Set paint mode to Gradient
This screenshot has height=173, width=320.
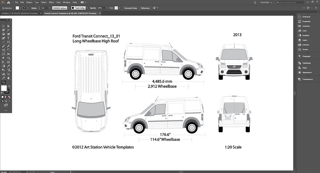coord(6,97)
